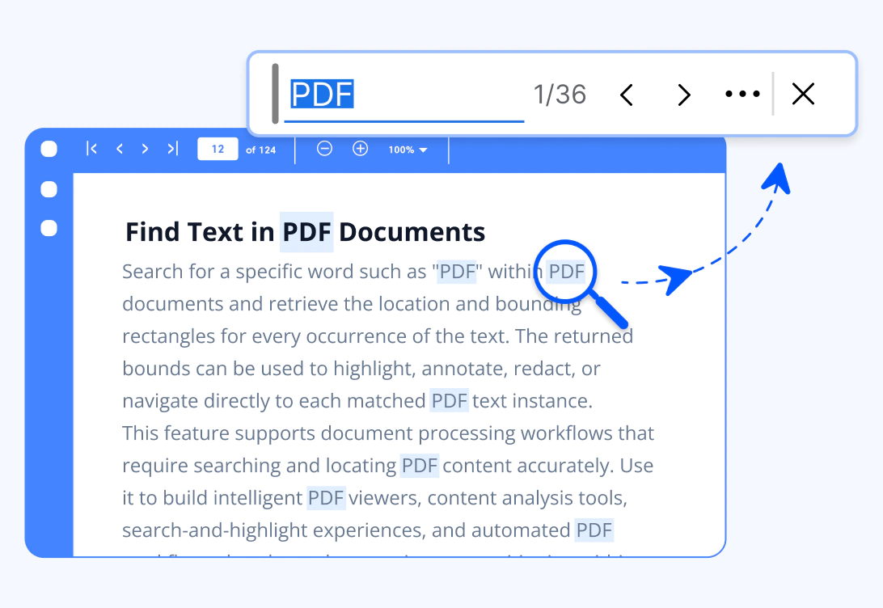The width and height of the screenshot is (883, 608).
Task: Jump to the last page
Action: [x=172, y=149]
